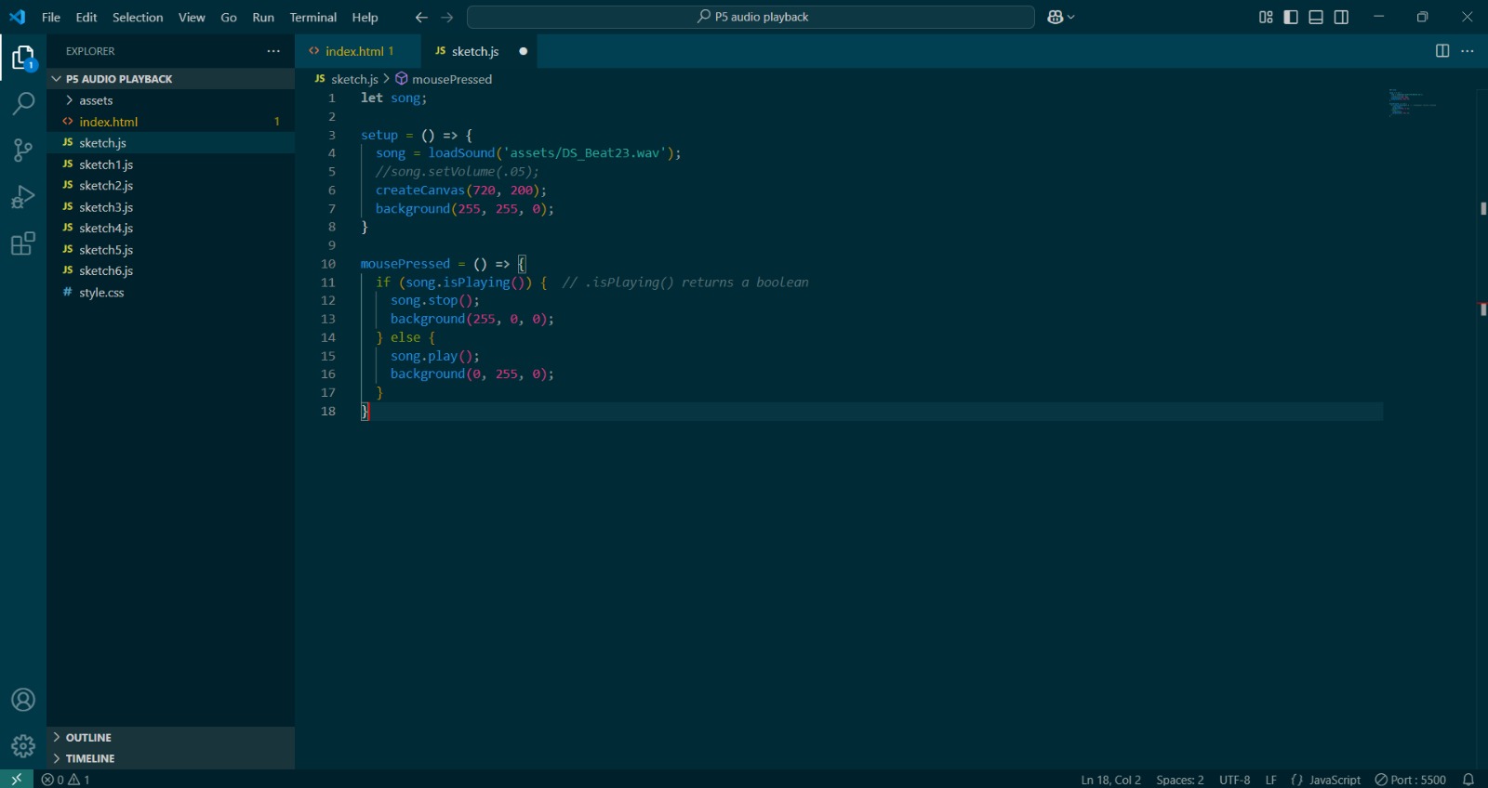Open the Edit menu
This screenshot has height=788, width=1488.
[86, 17]
